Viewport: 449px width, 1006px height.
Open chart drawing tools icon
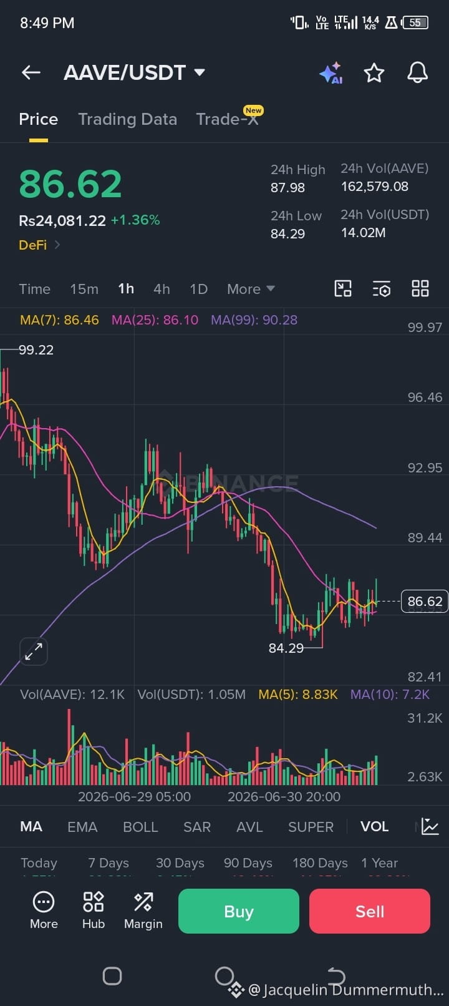[x=343, y=288]
